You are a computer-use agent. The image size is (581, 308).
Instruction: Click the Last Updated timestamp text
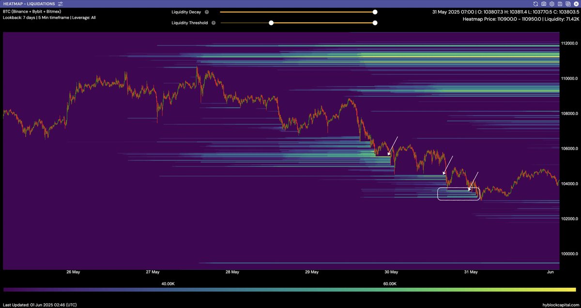(40, 305)
